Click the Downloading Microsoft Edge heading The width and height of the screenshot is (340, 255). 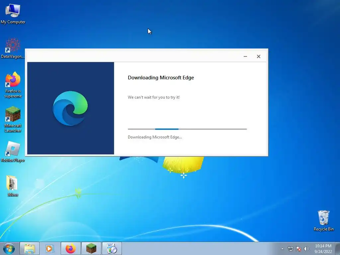pyautogui.click(x=161, y=78)
